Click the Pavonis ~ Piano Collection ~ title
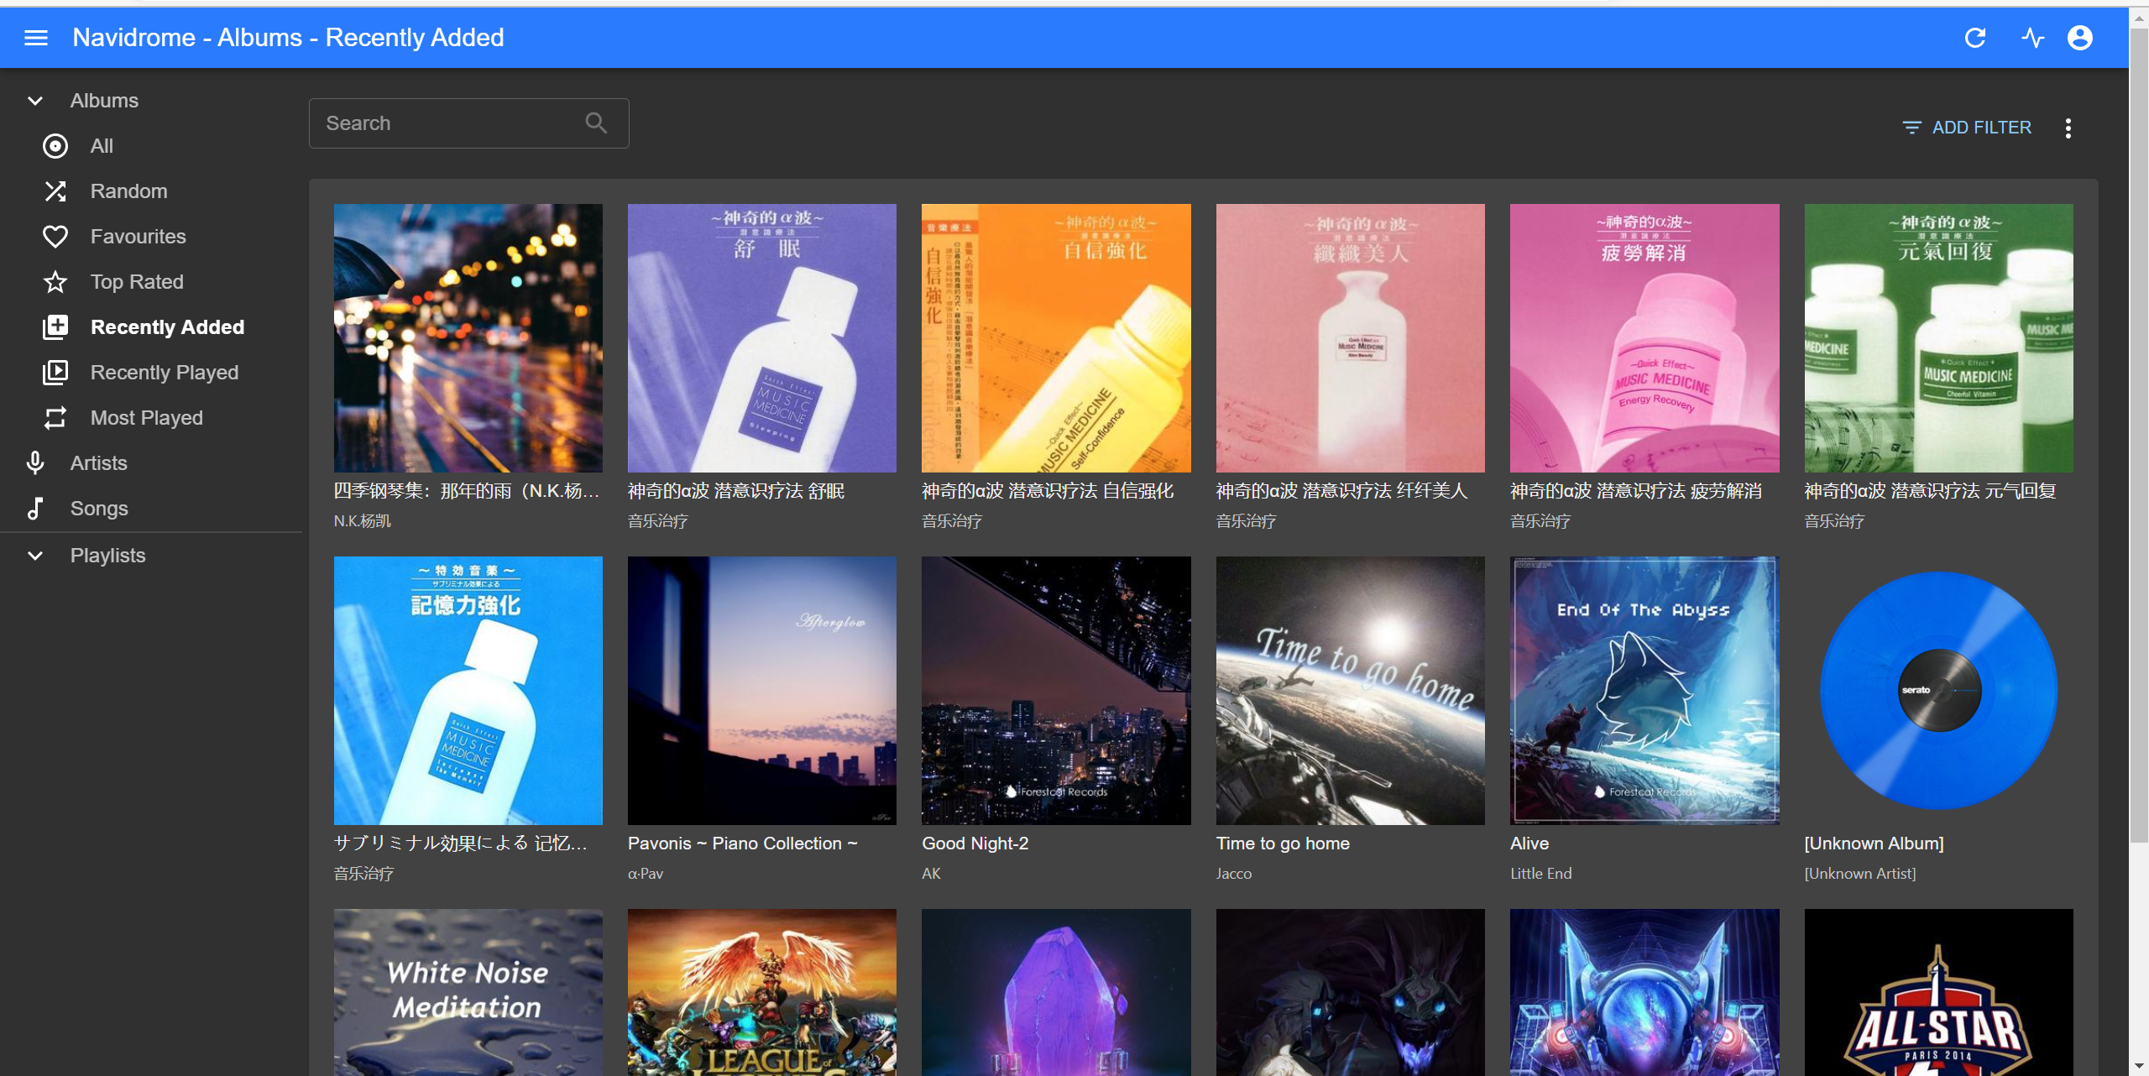The height and width of the screenshot is (1076, 2149). pos(743,844)
